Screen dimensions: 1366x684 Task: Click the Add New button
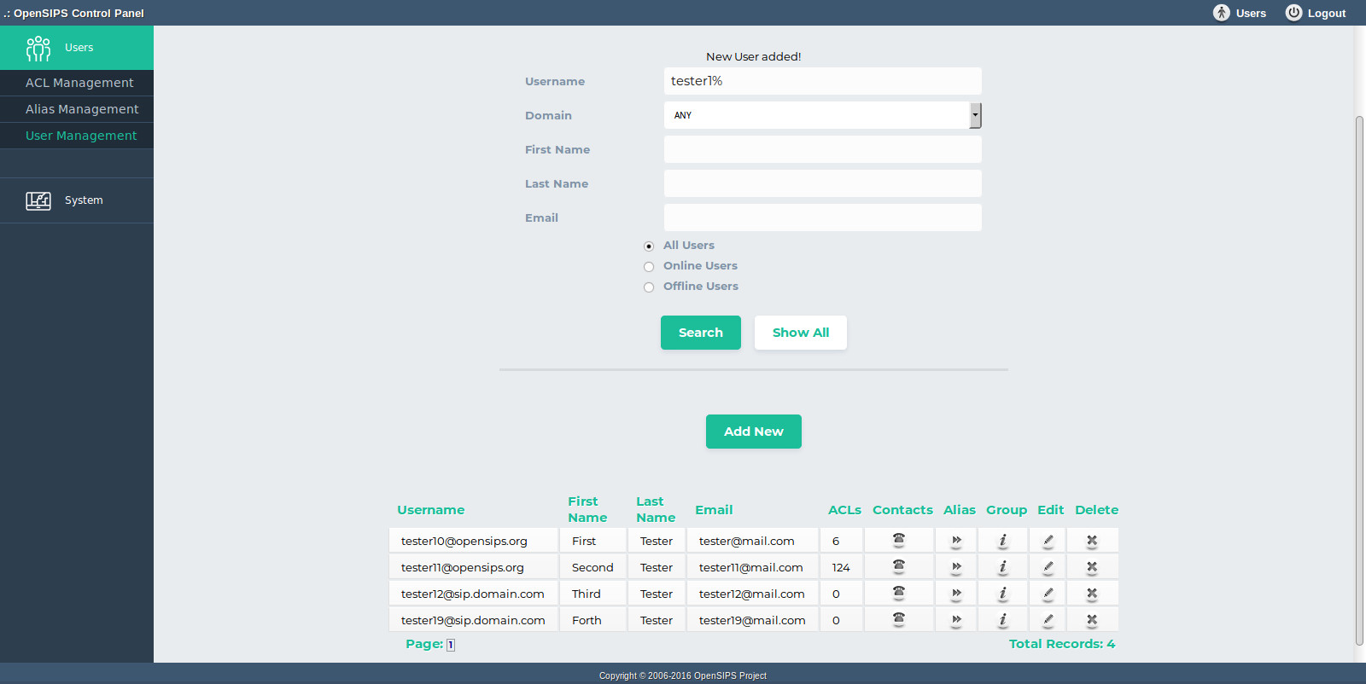pos(754,432)
